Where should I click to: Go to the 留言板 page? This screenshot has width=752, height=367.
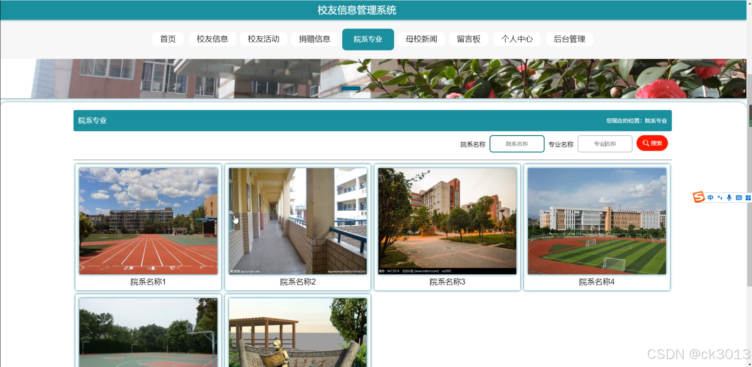coord(469,39)
